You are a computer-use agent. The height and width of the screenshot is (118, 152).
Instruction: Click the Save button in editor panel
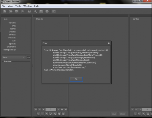114,114
